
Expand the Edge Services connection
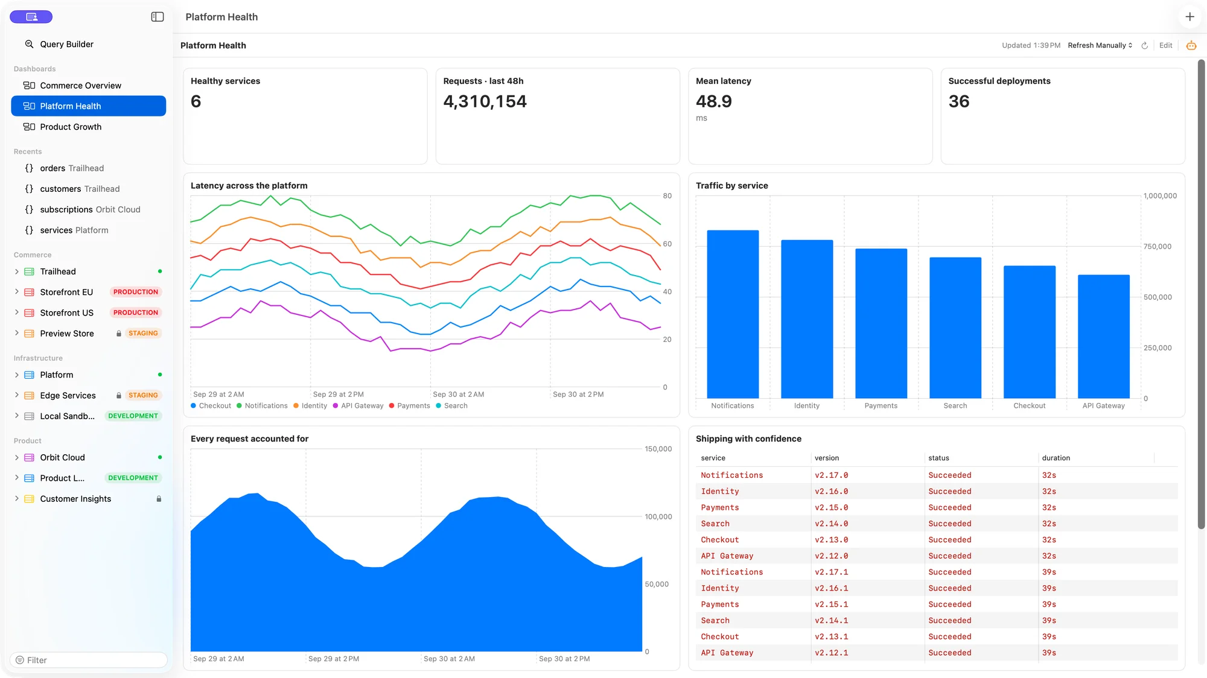coord(17,396)
